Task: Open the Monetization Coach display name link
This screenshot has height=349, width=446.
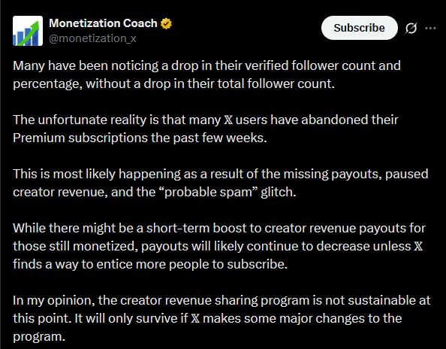Action: [103, 23]
